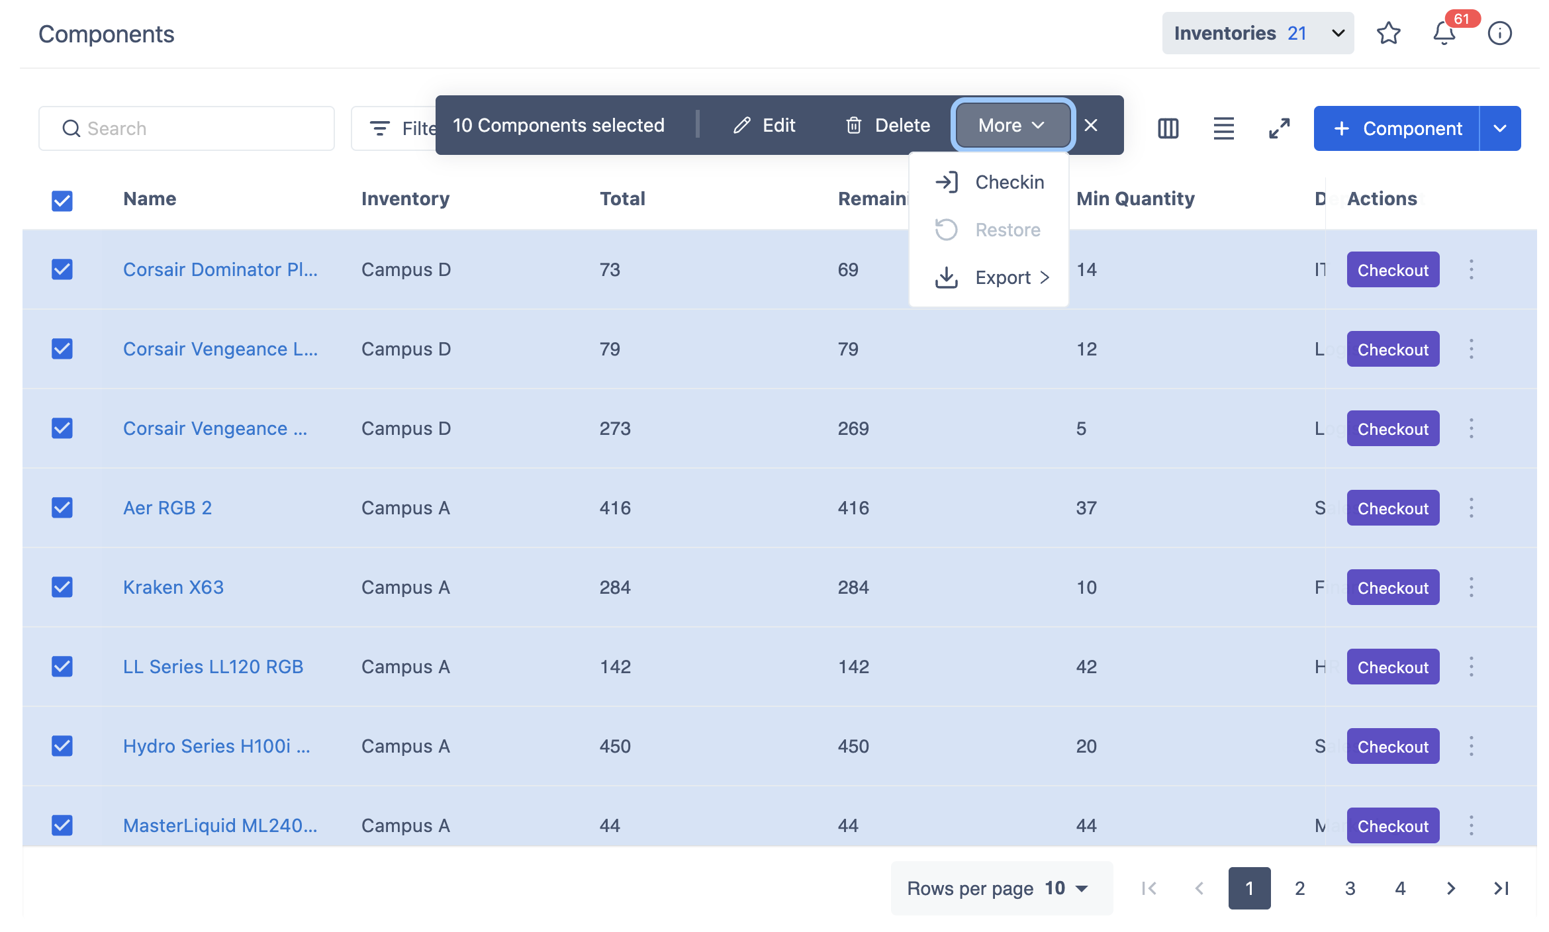Viewport: 1549px width, 932px height.
Task: Change row density with lines icon
Action: (x=1223, y=128)
